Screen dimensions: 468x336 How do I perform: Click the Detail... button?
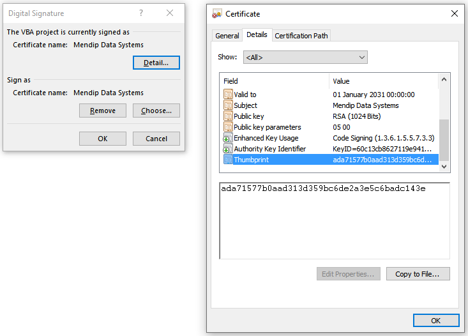(x=156, y=63)
